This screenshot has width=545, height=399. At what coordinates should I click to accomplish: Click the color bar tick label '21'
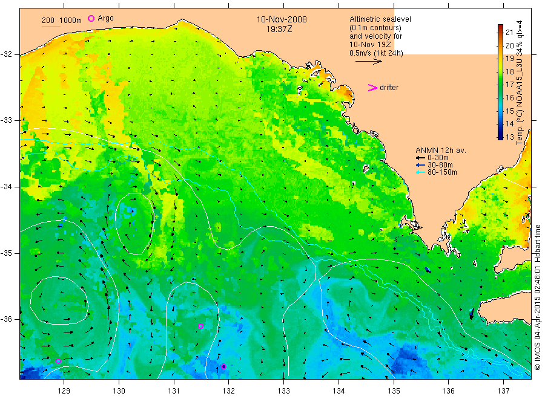click(x=509, y=33)
